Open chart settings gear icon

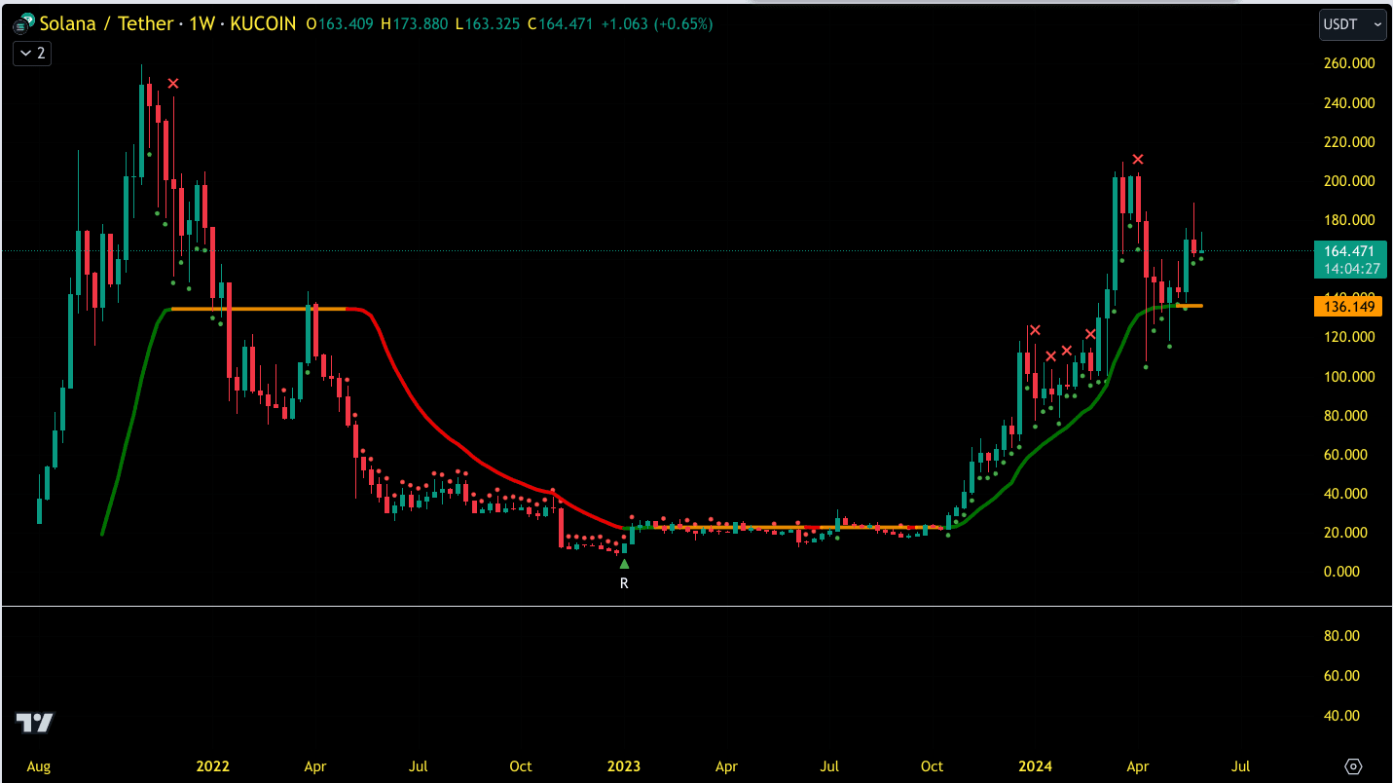[1353, 766]
